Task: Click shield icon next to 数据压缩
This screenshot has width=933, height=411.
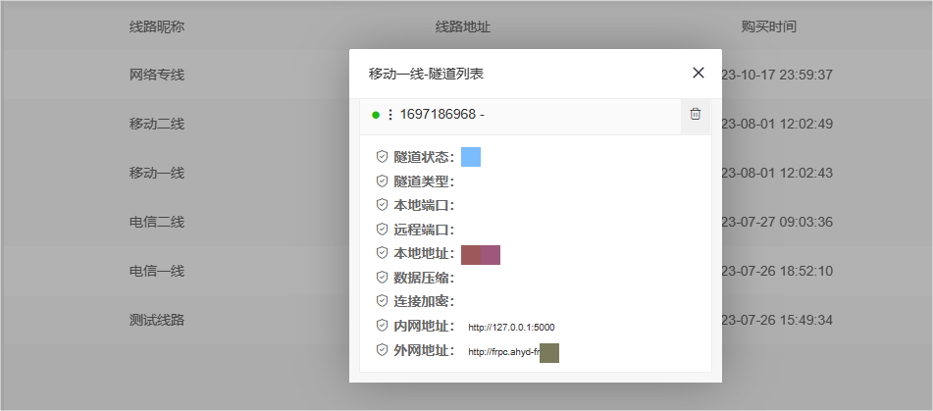Action: [x=382, y=278]
